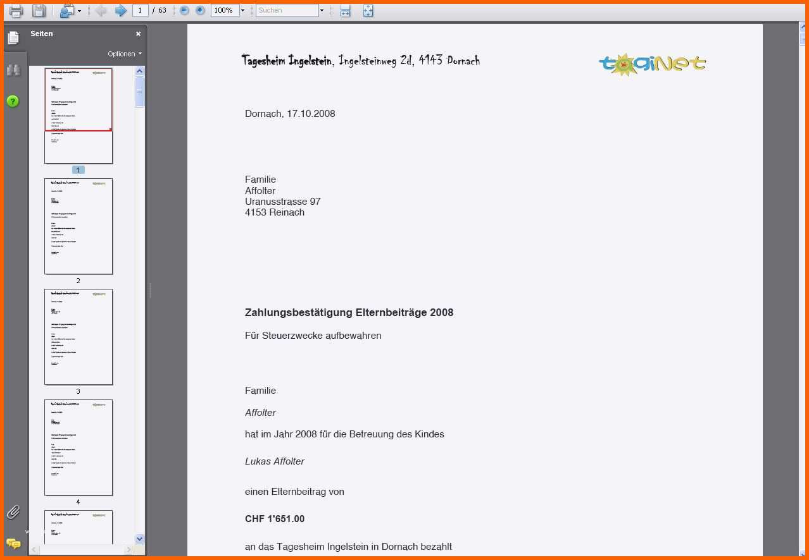Click the thumbnail panel scroll up arrow
Image resolution: width=809 pixels, height=560 pixels.
pos(140,71)
